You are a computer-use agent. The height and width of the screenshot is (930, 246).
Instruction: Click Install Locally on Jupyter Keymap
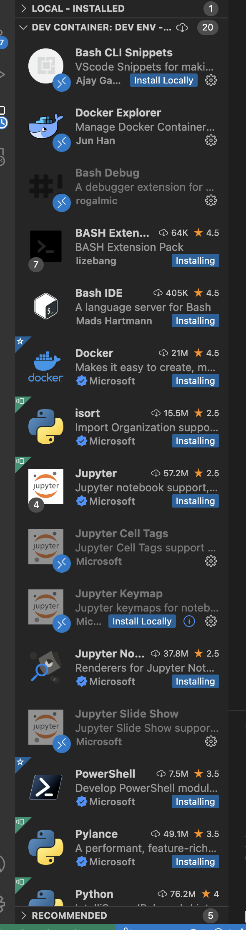[142, 621]
